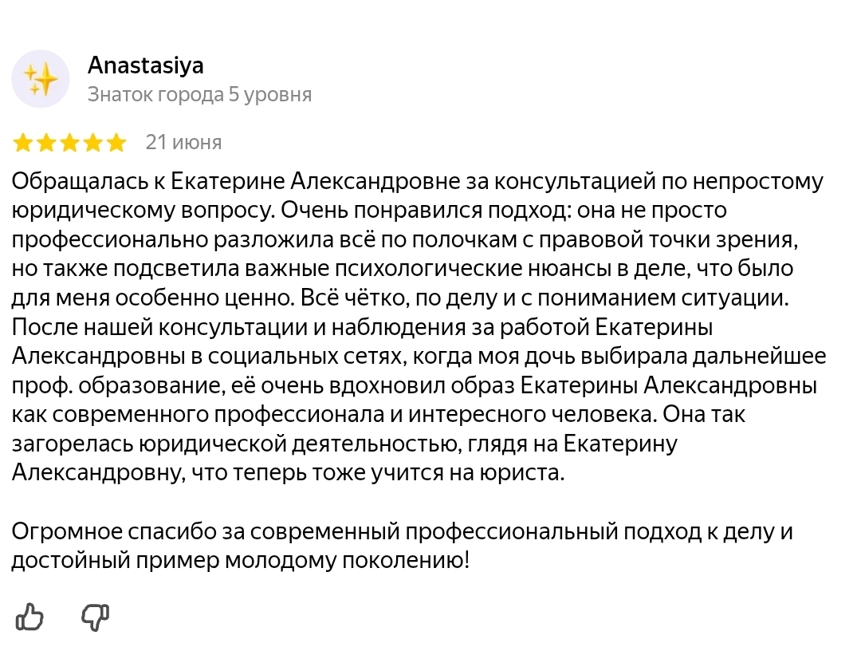The image size is (861, 647).
Task: Like the review with thumbs up icon
Action: point(29,616)
